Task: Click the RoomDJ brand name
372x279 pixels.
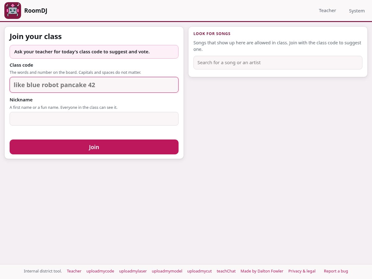Action: [x=36, y=11]
